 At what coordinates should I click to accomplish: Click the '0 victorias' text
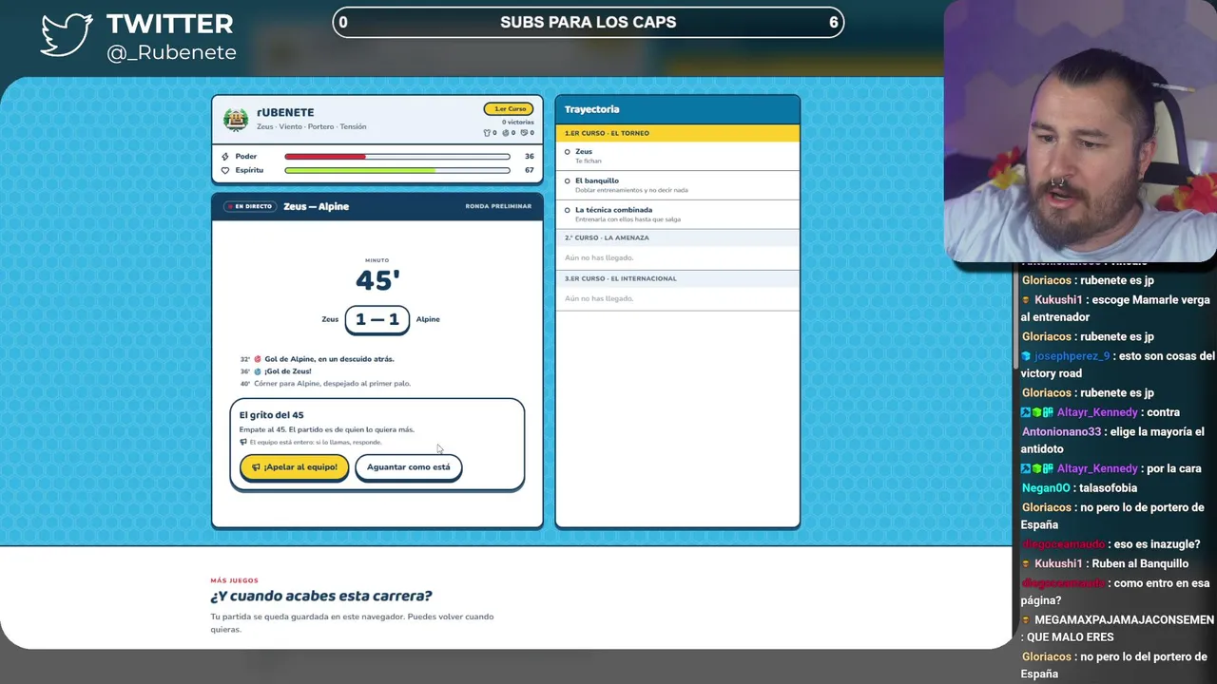(517, 123)
